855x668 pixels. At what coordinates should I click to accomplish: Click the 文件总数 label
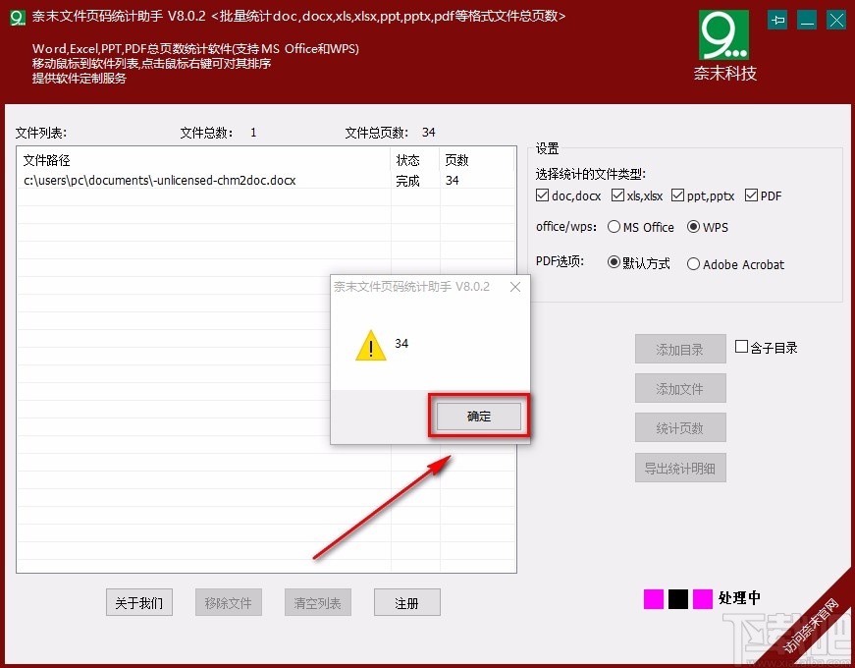pos(207,133)
